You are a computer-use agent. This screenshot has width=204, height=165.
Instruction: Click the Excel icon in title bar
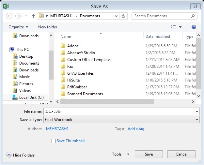click(x=6, y=6)
